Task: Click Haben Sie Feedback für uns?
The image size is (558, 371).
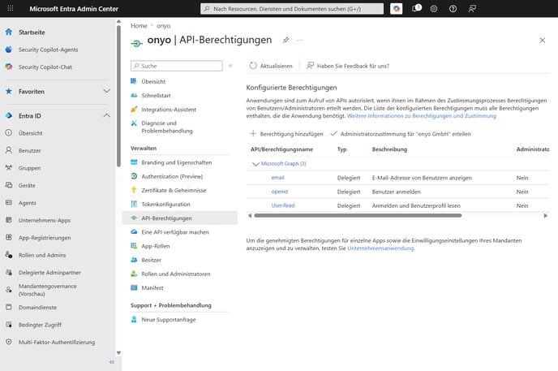Action: point(348,66)
